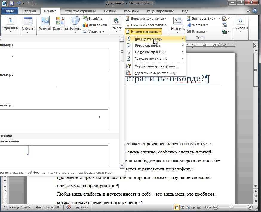
Task: Click the Внизу страницы menu icon
Action: [x=128, y=45]
